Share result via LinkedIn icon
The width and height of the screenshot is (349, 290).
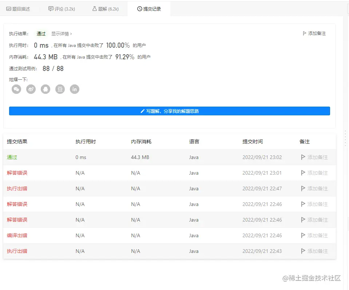click(75, 89)
